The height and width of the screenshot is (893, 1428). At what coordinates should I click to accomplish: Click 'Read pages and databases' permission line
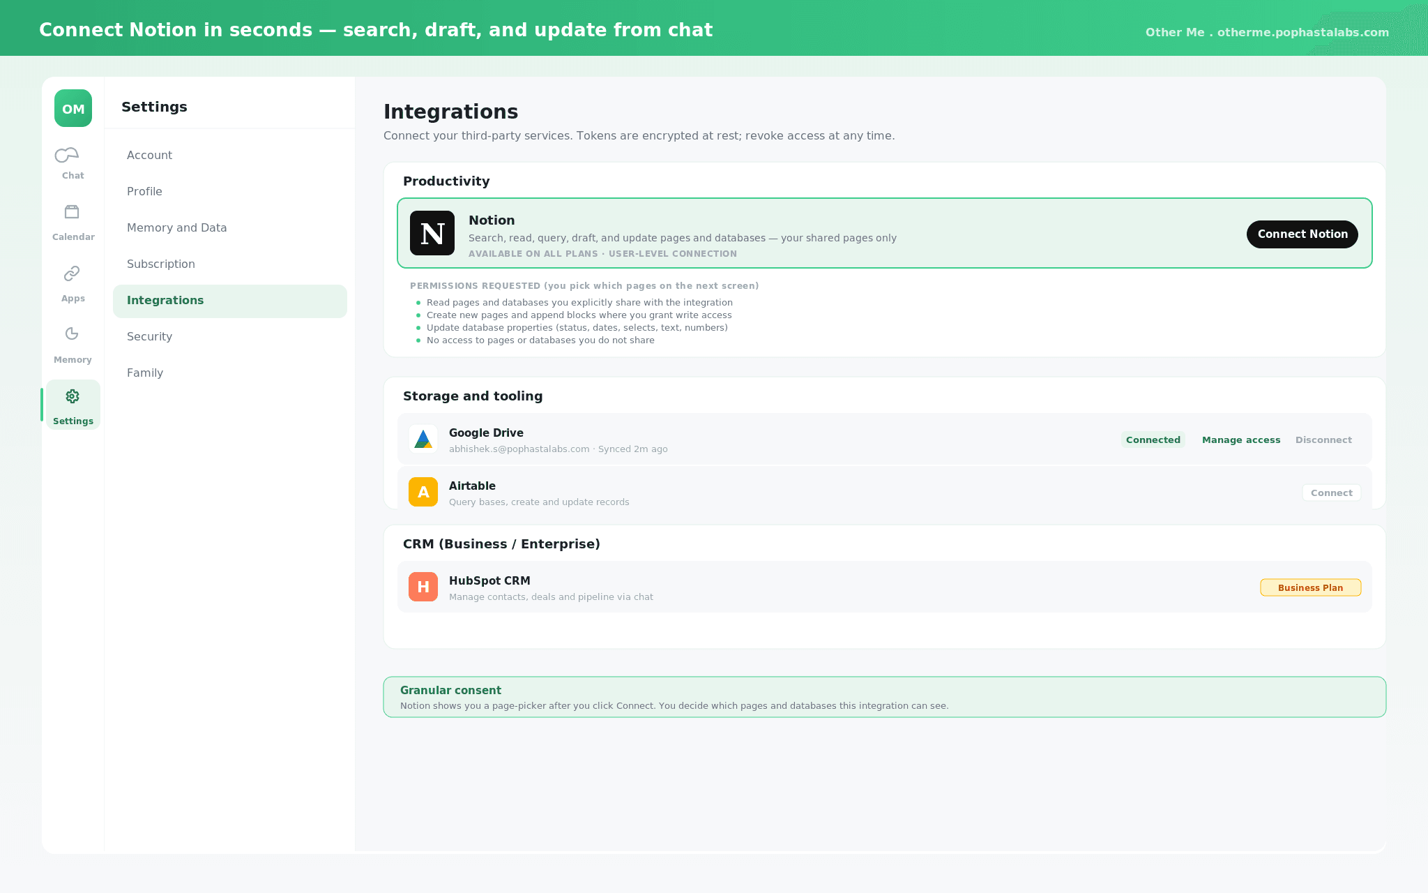point(579,303)
